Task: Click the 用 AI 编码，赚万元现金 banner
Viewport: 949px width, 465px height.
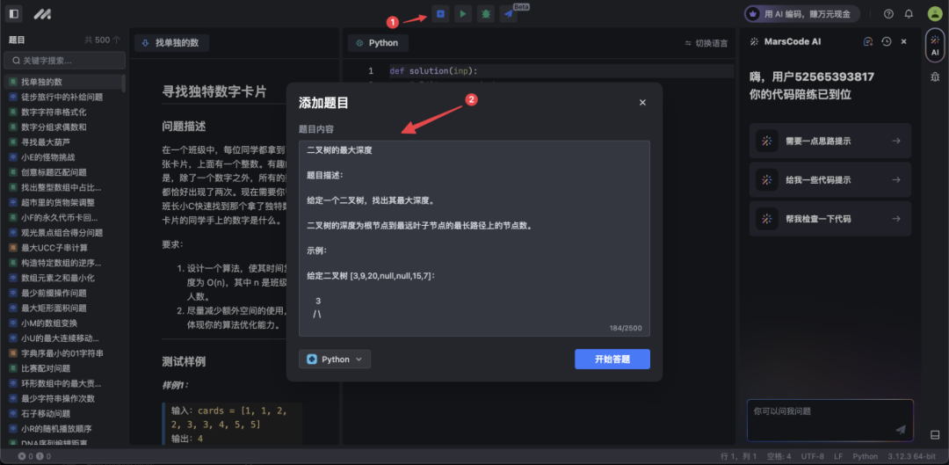Action: [802, 13]
